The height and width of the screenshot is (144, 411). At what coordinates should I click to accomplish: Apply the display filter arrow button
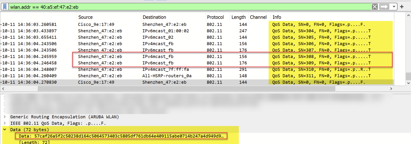(x=384, y=7)
